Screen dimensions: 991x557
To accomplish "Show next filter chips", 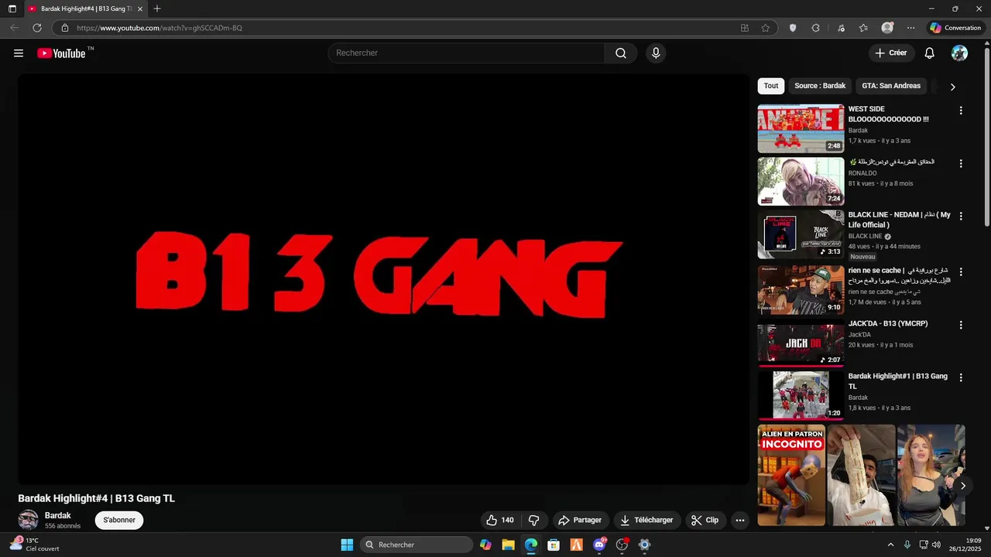I will (952, 87).
